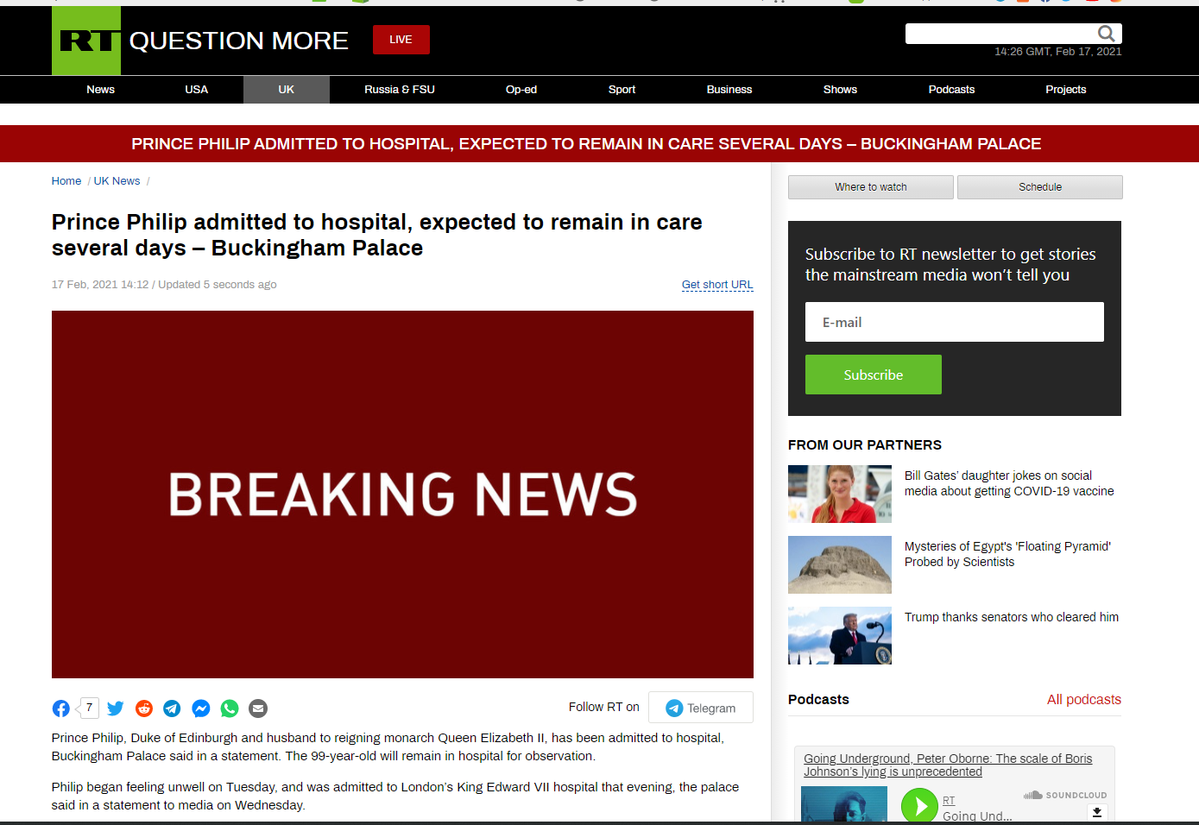
Task: Read Mysteries of Egypt's Floating Pyramid story
Action: point(1007,554)
